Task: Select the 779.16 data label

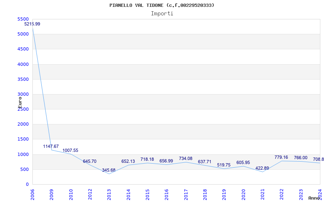Action: click(x=281, y=158)
